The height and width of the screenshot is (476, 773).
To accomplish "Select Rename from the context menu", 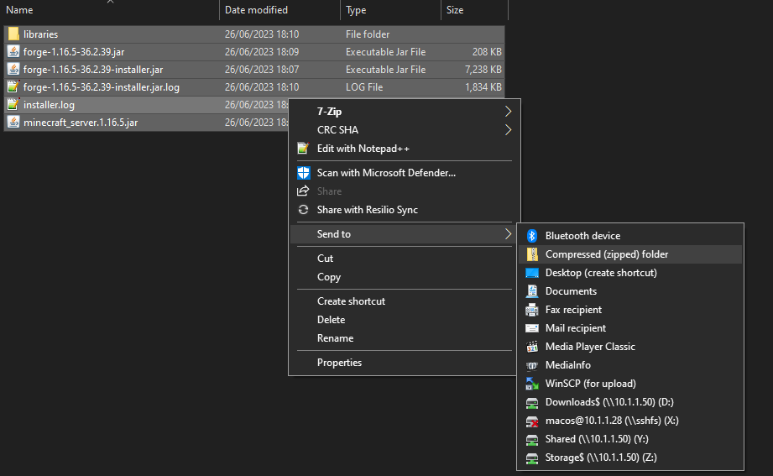I will pyautogui.click(x=335, y=338).
